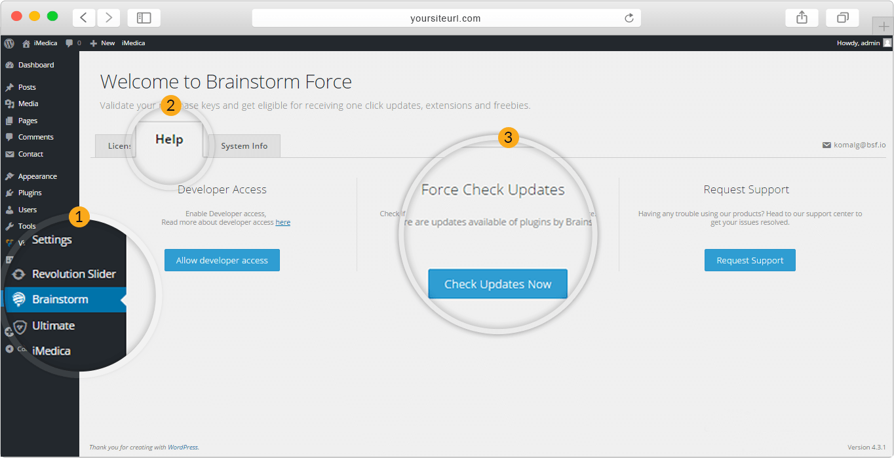Click the Force Check Updates heading
894x458 pixels.
click(493, 189)
